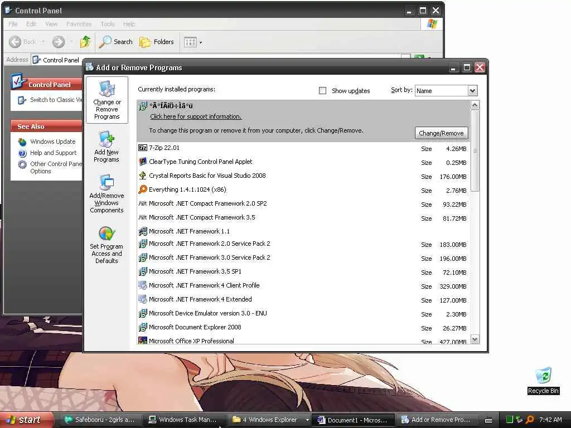Select Microsoft Document Explorer 2008 row
Screen dimensions: 571x428
(303, 328)
